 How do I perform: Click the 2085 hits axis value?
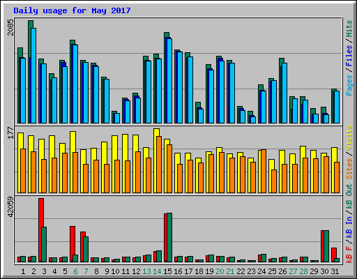click(10, 27)
